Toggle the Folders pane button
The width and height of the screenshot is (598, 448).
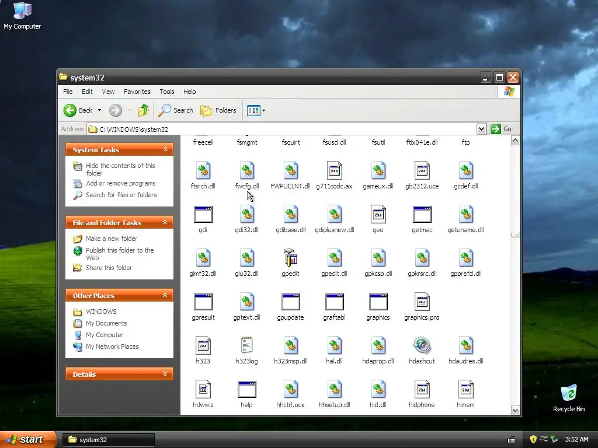pyautogui.click(x=218, y=110)
